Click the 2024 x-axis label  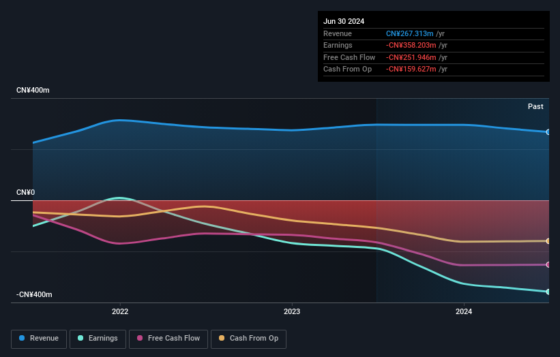click(x=464, y=311)
